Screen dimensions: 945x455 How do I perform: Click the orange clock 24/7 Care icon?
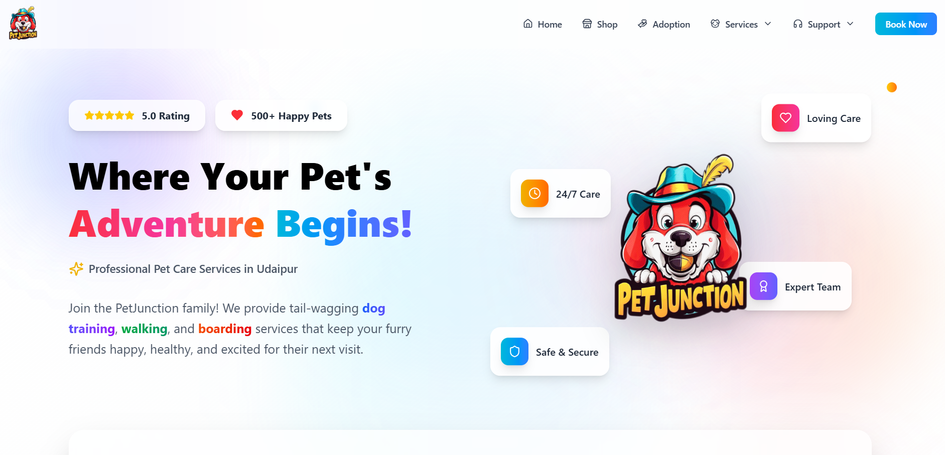pyautogui.click(x=534, y=194)
